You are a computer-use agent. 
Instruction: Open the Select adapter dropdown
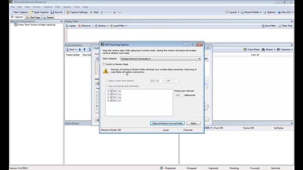coord(160,59)
